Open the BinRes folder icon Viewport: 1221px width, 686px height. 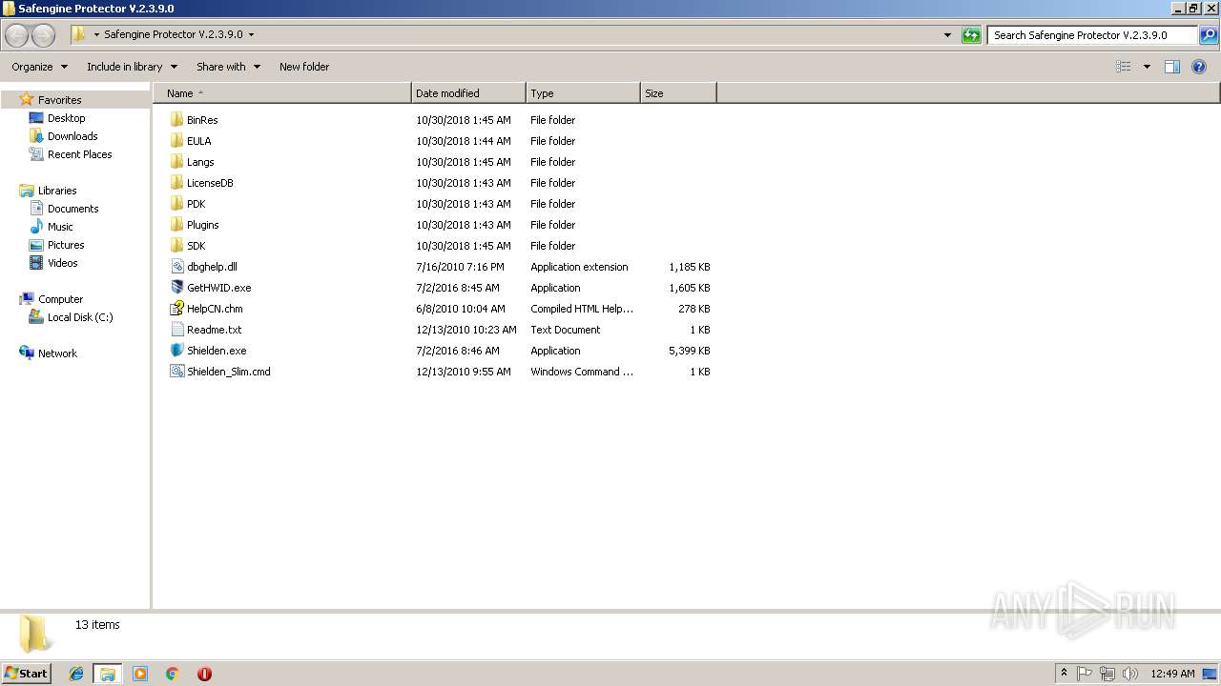click(x=176, y=120)
